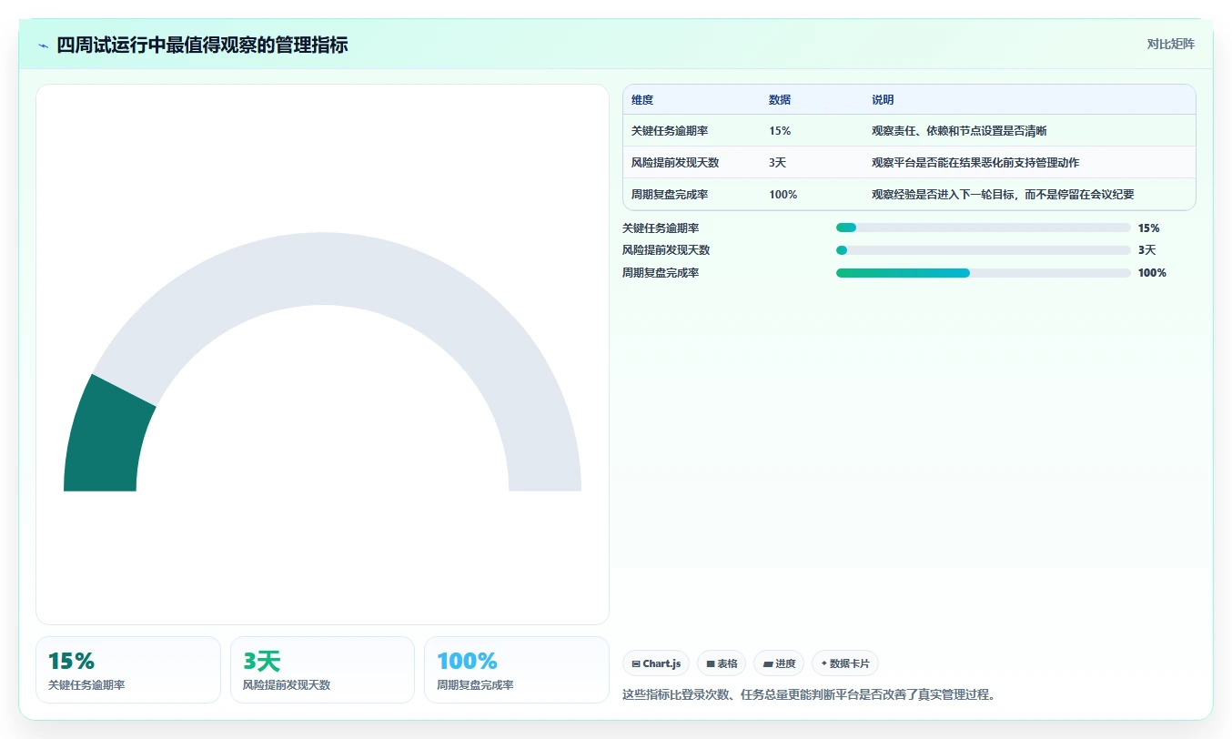Viewport: 1232px width, 739px height.
Task: Click the 进度 tag chip
Action: (779, 663)
